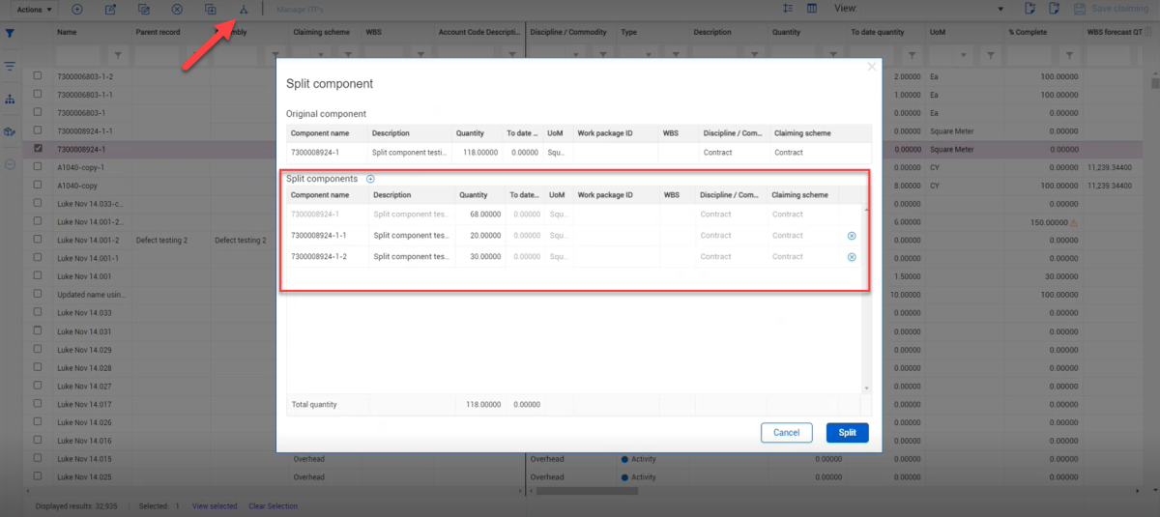Open the Name column filter dropdown
Image resolution: width=1160 pixels, height=517 pixels.
(118, 55)
